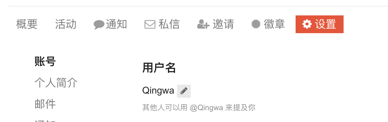388x122 pixels.
Task: Click the gear icon in 设置 tab
Action: coord(307,24)
